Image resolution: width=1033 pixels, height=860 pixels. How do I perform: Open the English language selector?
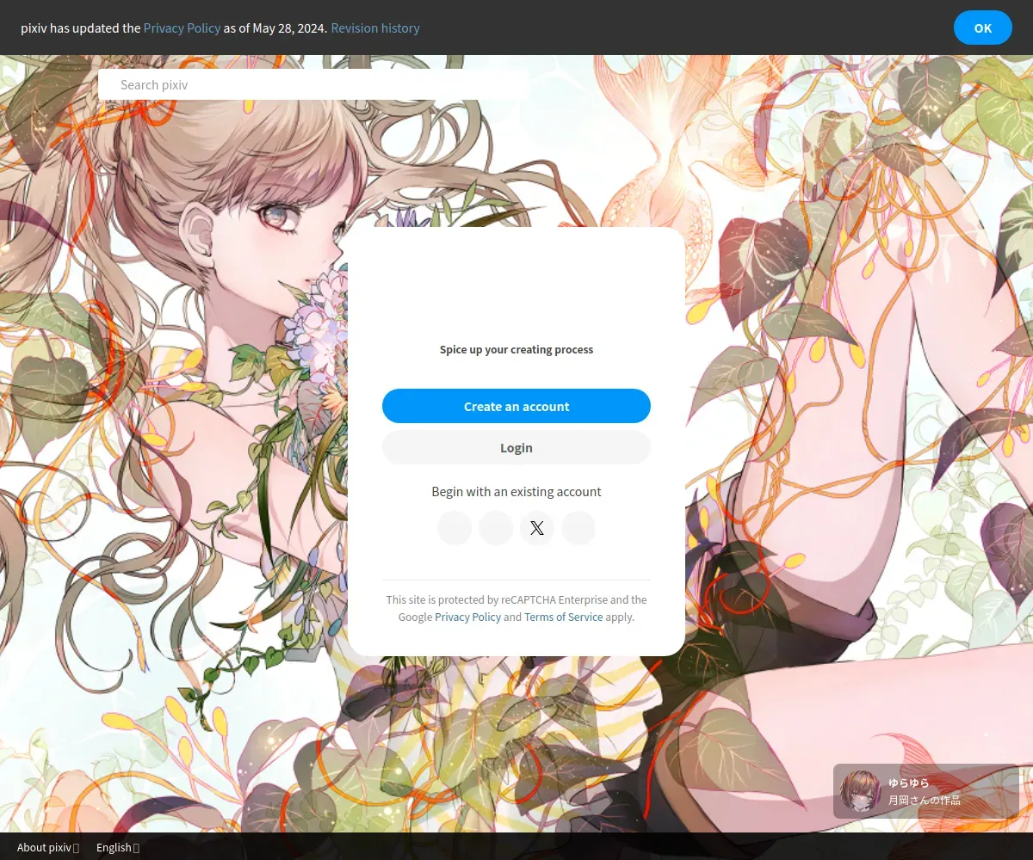(x=118, y=847)
